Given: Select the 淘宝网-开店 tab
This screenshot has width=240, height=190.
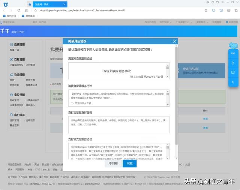Looking at the screenshot, I should pos(50,5).
